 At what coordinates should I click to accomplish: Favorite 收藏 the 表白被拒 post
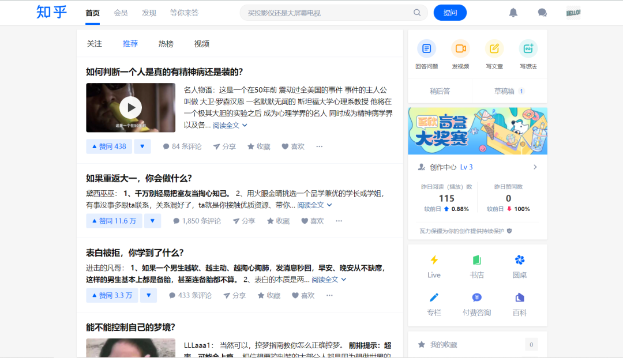click(x=269, y=295)
